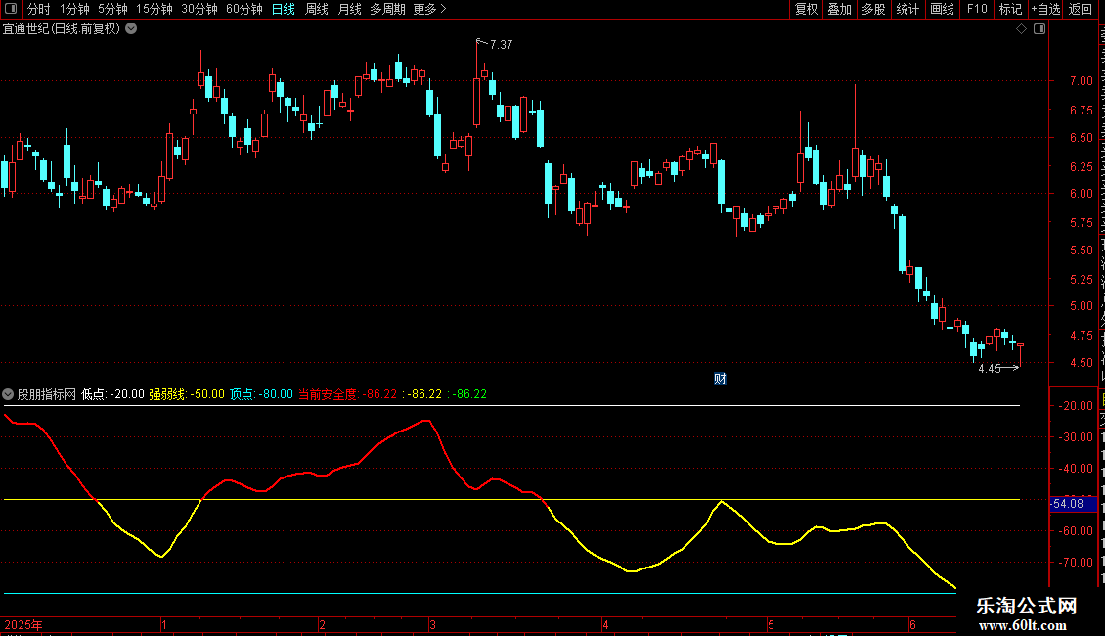
Task: Click the 强弱线: -50.00 indicator value
Action: coord(187,394)
